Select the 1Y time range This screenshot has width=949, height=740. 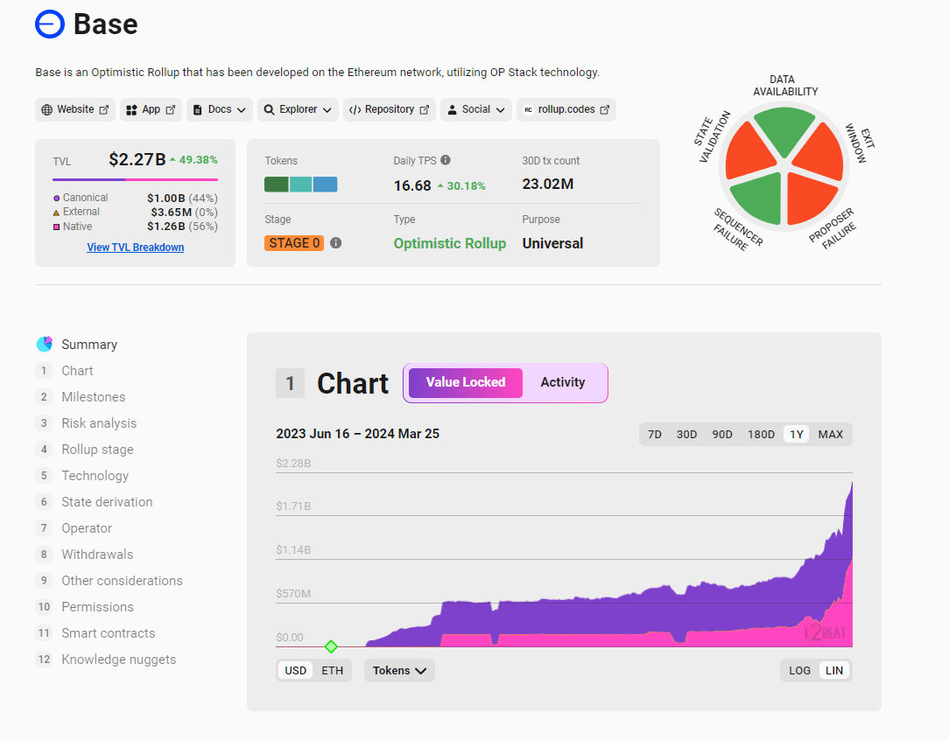pyautogui.click(x=797, y=434)
